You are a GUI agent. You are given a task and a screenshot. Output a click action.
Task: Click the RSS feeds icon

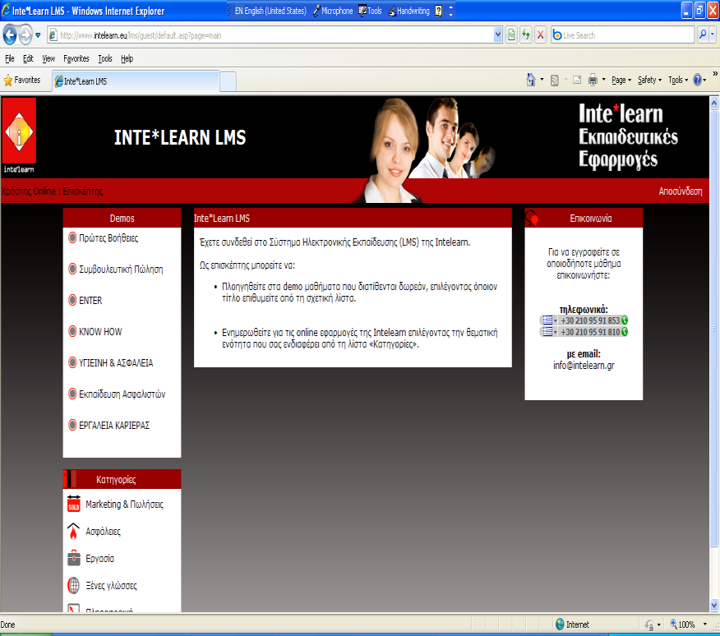(x=554, y=81)
